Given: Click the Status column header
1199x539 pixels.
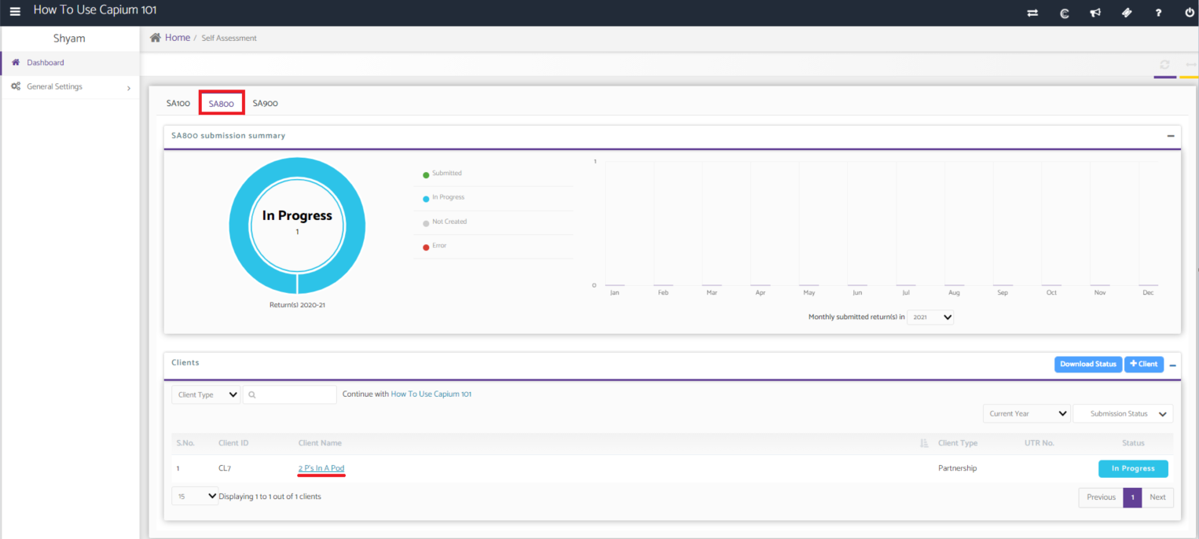Looking at the screenshot, I should [1133, 443].
